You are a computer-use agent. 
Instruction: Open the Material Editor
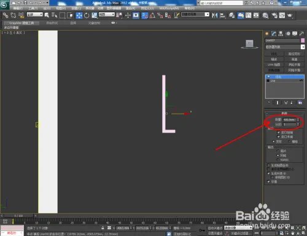point(265,15)
